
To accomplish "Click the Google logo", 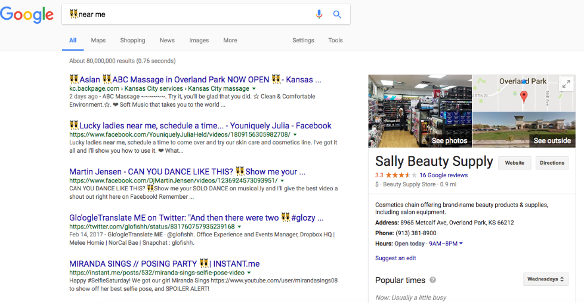I will [x=27, y=15].
